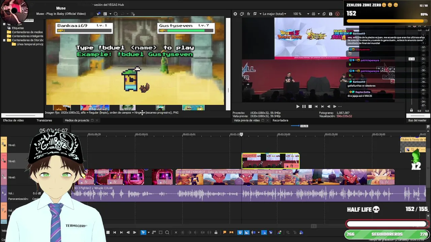Screen dimensions: 431x242
Task: Click the red VEGAS logo icon in preview toolbar
Action: (x=337, y=14)
